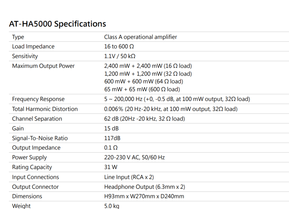Click the 16 Ω load output power line
Image resolution: width=289 pixels, height=209 pixels.
(x=148, y=66)
